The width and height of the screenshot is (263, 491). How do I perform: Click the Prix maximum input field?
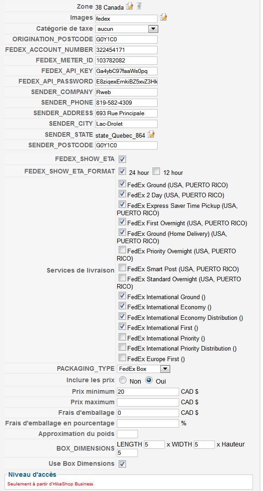[x=148, y=402]
